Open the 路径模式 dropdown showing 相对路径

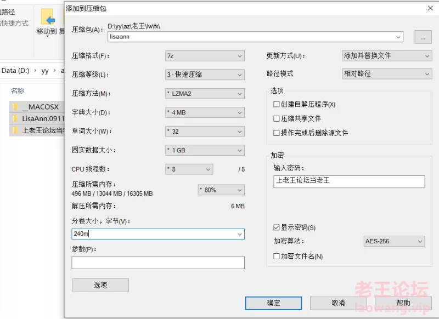[x=387, y=74]
